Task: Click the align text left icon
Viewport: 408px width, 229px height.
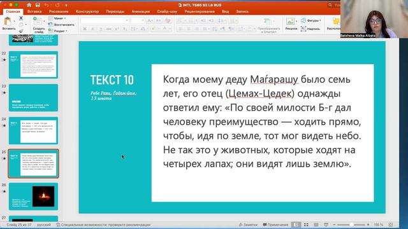Action: 180,29
